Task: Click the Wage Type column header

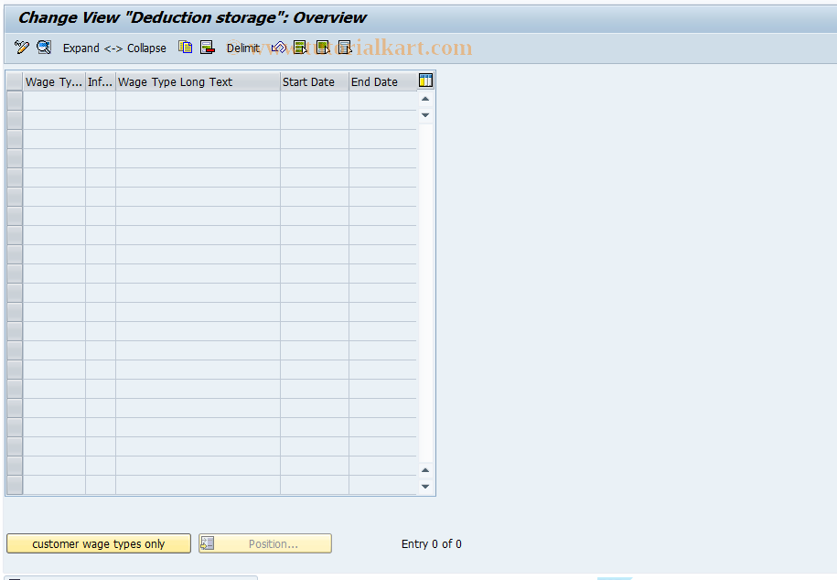Action: click(54, 81)
